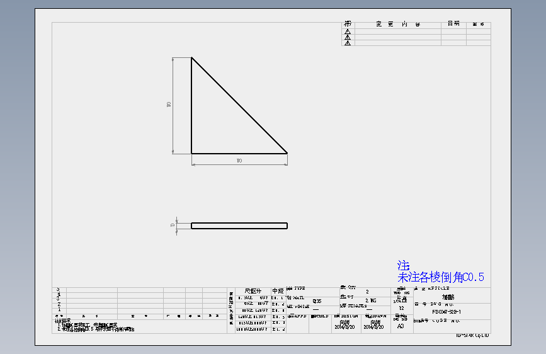546x354 pixels.
Task: Click the ARTICLE label in title block
Action: coord(438,288)
